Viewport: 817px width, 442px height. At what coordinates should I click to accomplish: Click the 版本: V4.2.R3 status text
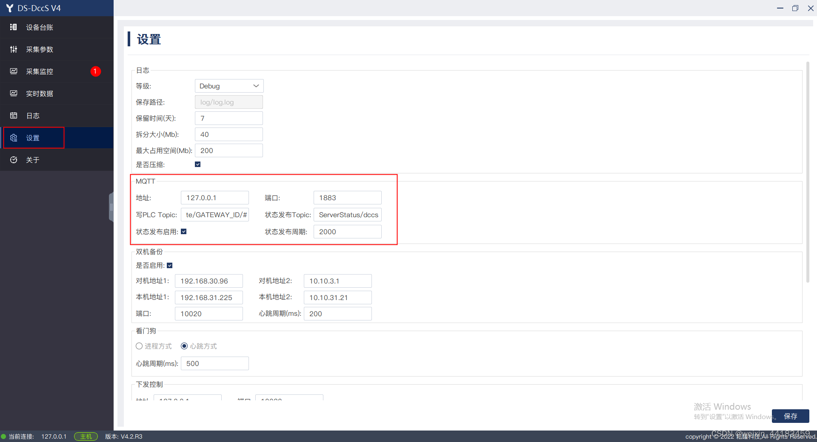coord(124,436)
